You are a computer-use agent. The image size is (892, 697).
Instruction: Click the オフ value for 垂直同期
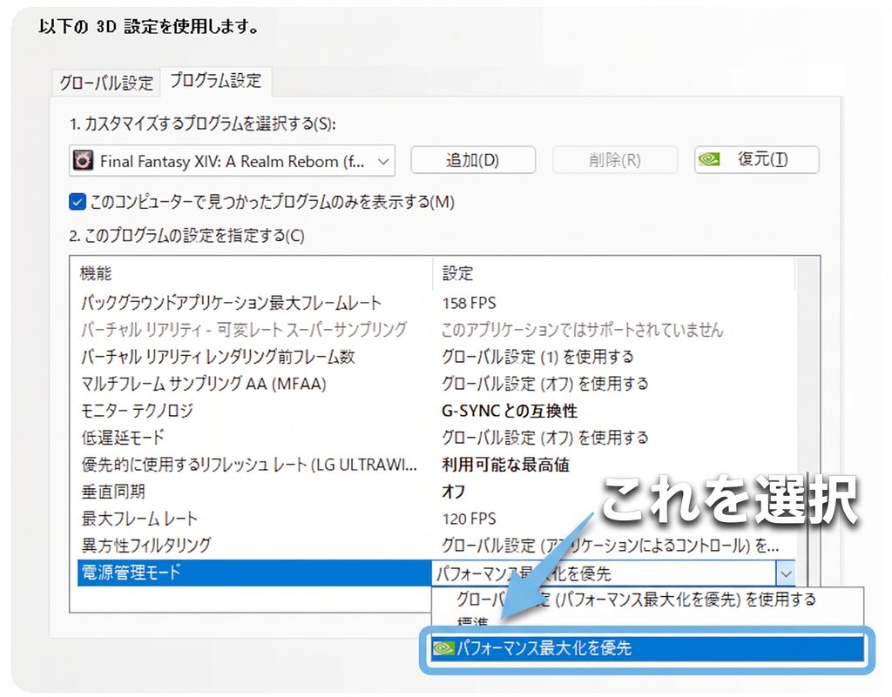[x=453, y=492]
